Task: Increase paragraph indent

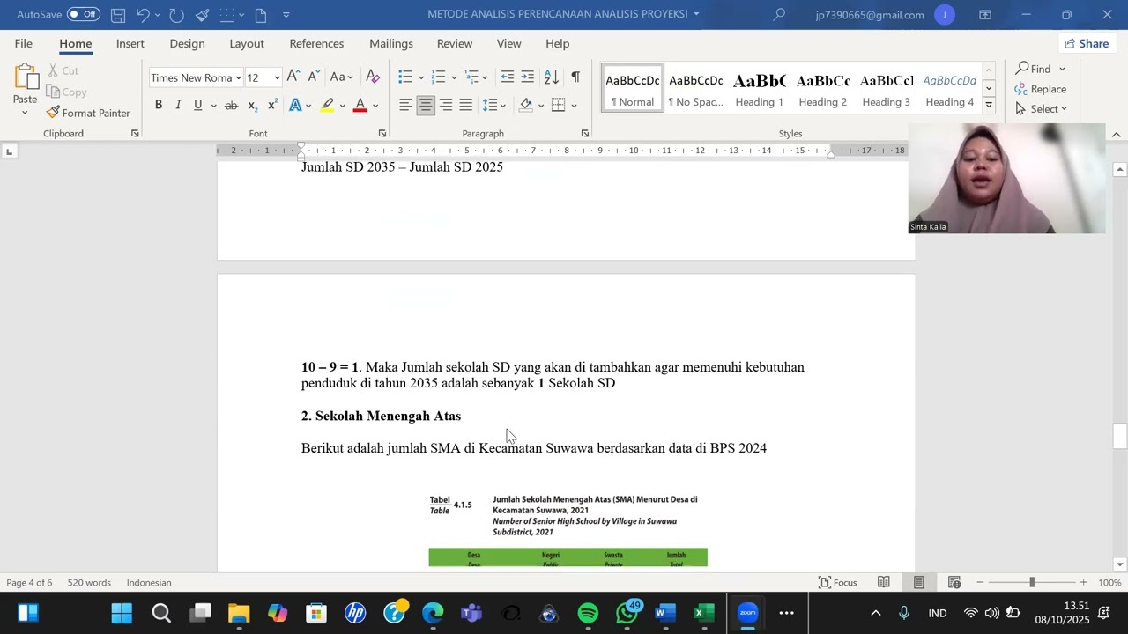Action: click(x=527, y=77)
